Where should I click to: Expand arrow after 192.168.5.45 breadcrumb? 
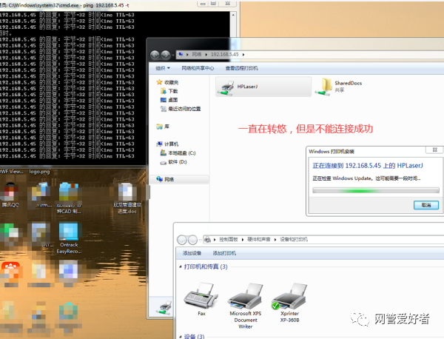243,55
